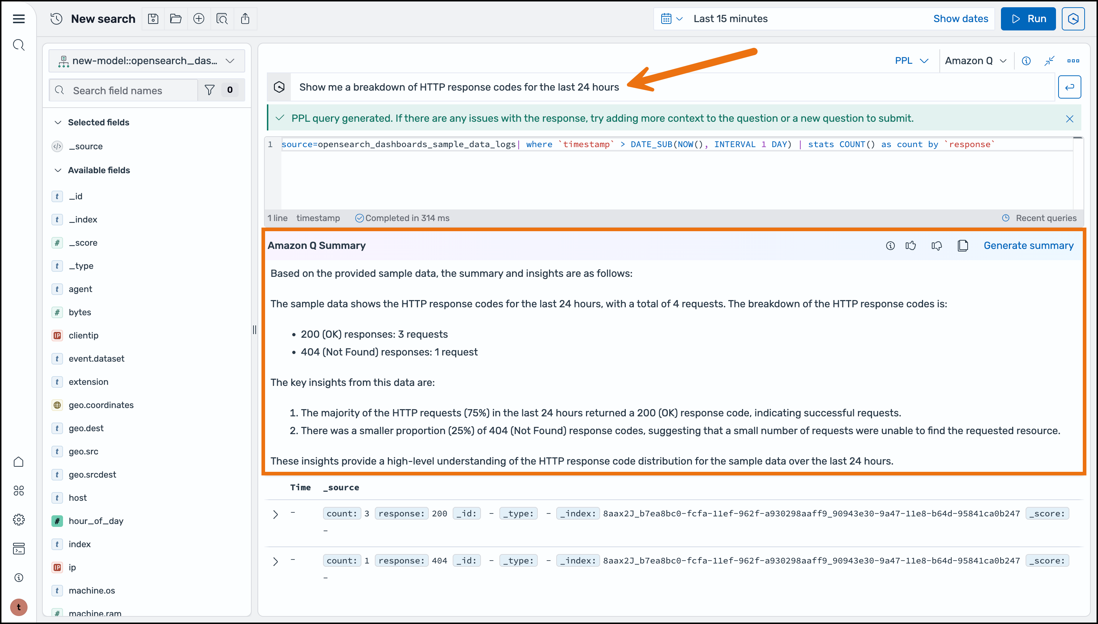This screenshot has height=624, width=1098.
Task: Copy the Amazon Q Summary text
Action: point(963,246)
